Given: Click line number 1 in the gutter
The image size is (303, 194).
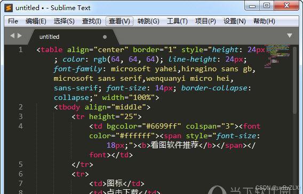Looking at the screenshot, I should pos(20,50).
